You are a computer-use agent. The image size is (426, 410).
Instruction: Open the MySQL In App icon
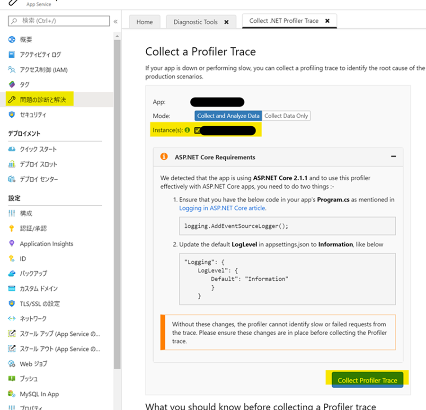point(12,394)
